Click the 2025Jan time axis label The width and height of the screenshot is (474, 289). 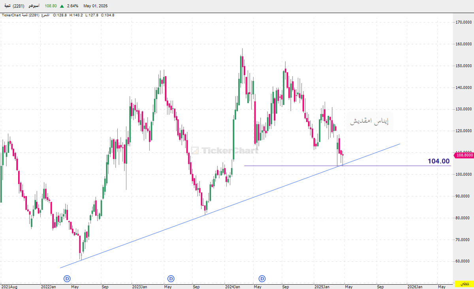click(322, 287)
